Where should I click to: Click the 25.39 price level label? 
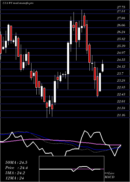[121, 46]
